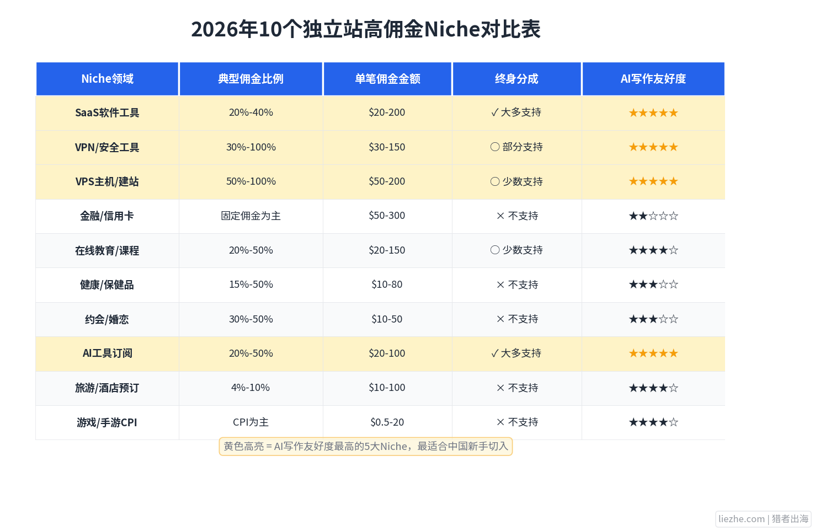Click the star rating in 在线教育/课程 row
Viewport: 815px width, 531px height.
coord(653,250)
